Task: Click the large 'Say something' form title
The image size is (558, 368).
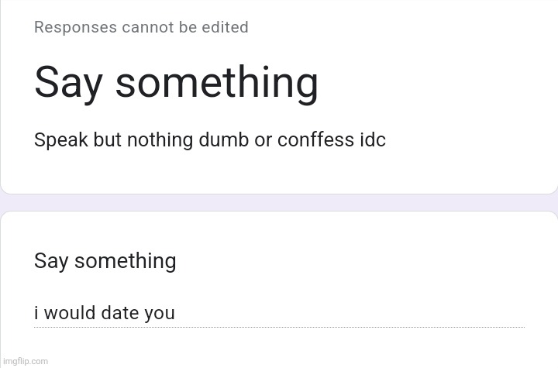Action: [176, 82]
